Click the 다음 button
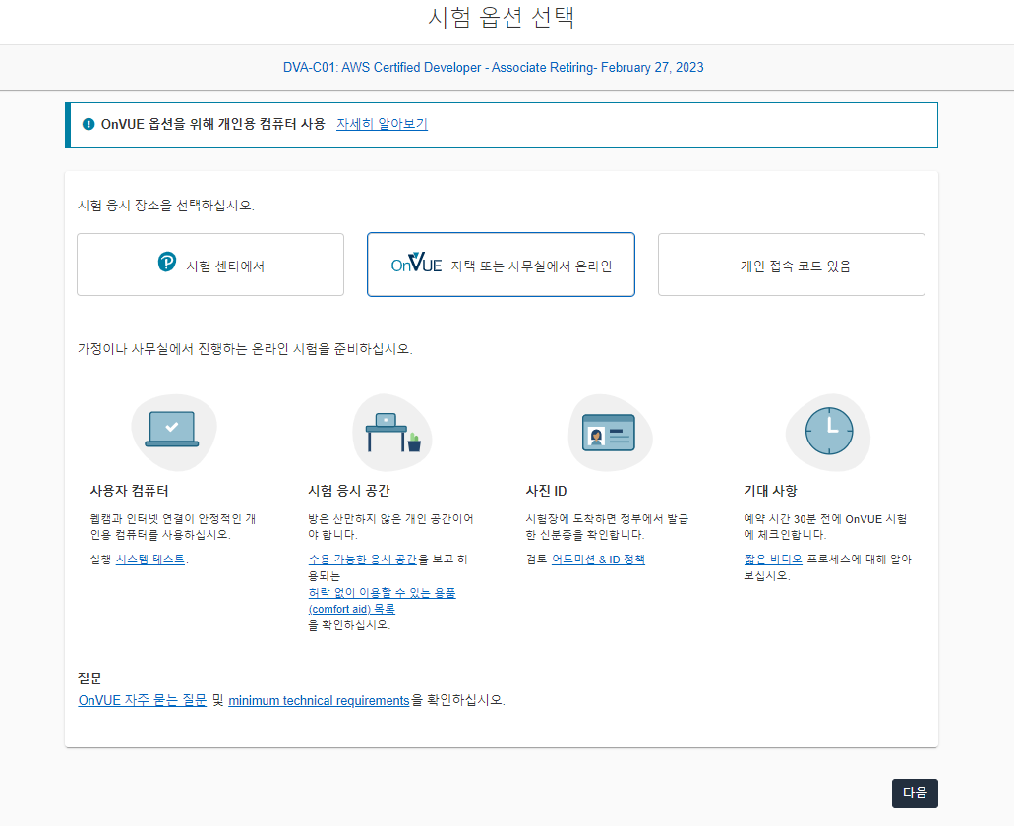 tap(915, 793)
